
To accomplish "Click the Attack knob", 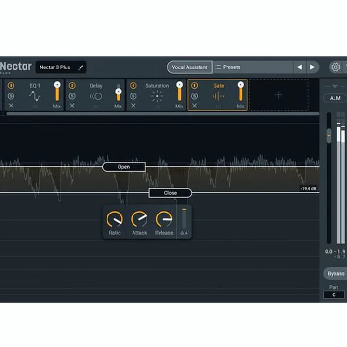I will coord(139,219).
